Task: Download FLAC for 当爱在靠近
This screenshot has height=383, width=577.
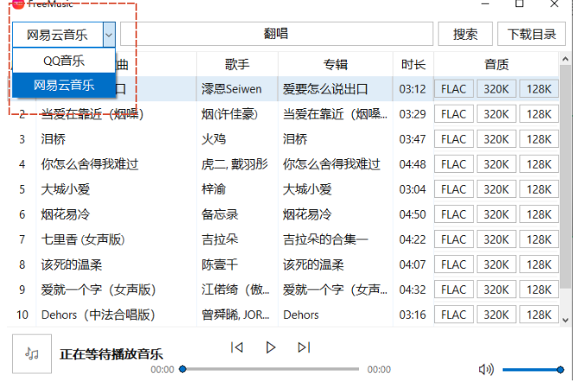Action: coord(453,114)
